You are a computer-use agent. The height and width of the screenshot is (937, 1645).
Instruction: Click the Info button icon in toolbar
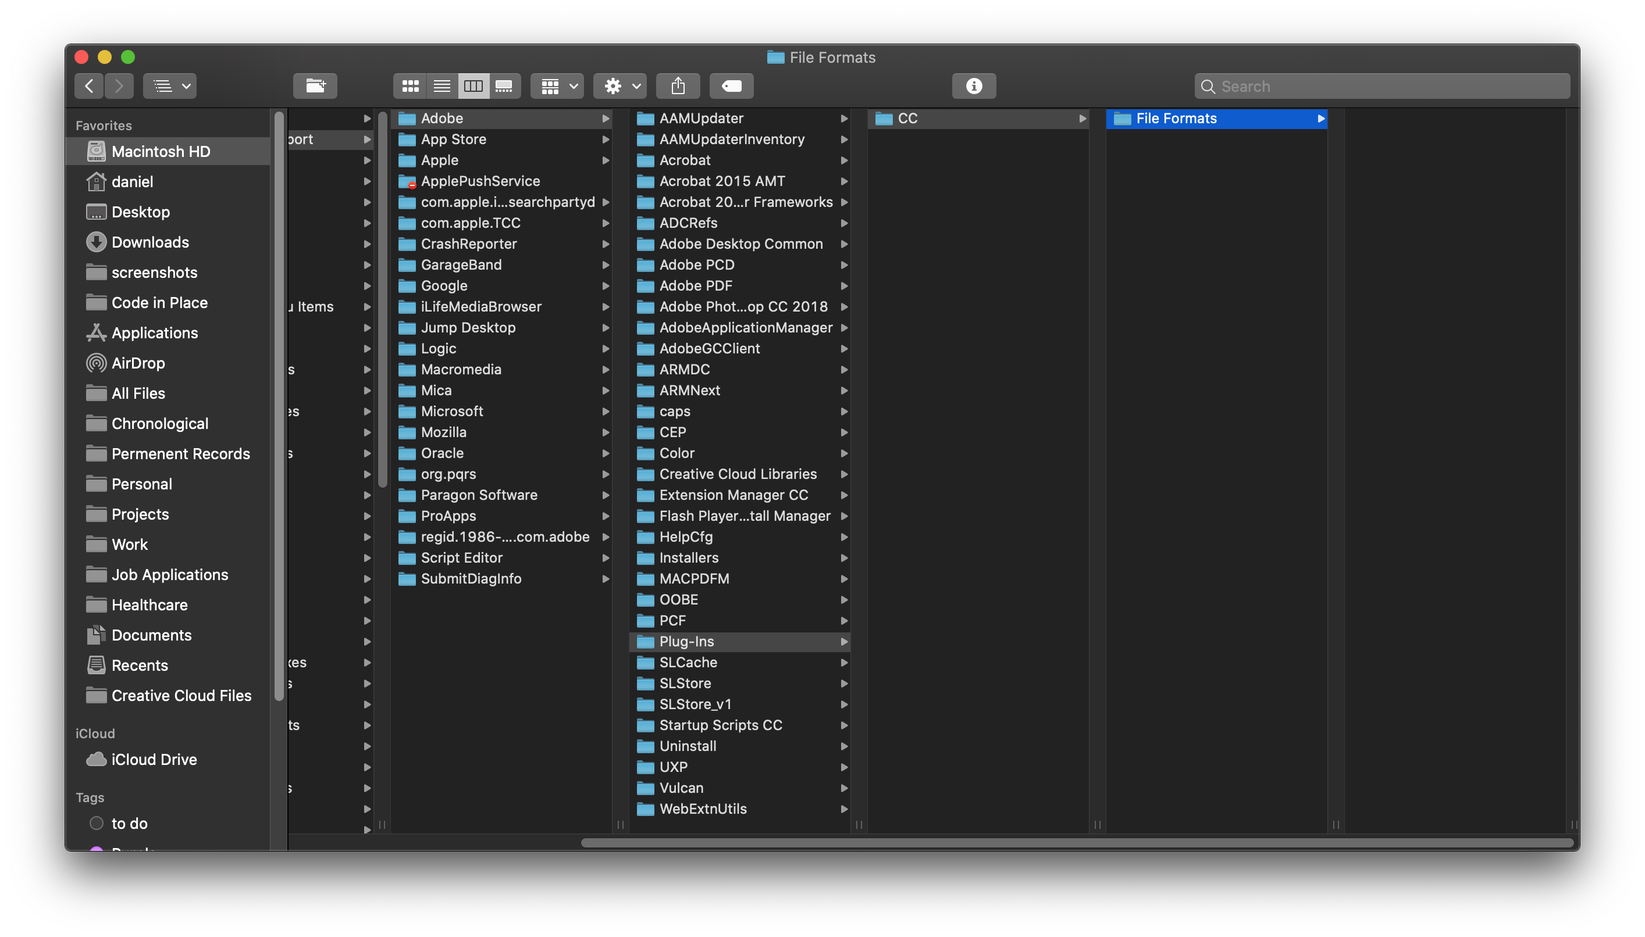(973, 85)
